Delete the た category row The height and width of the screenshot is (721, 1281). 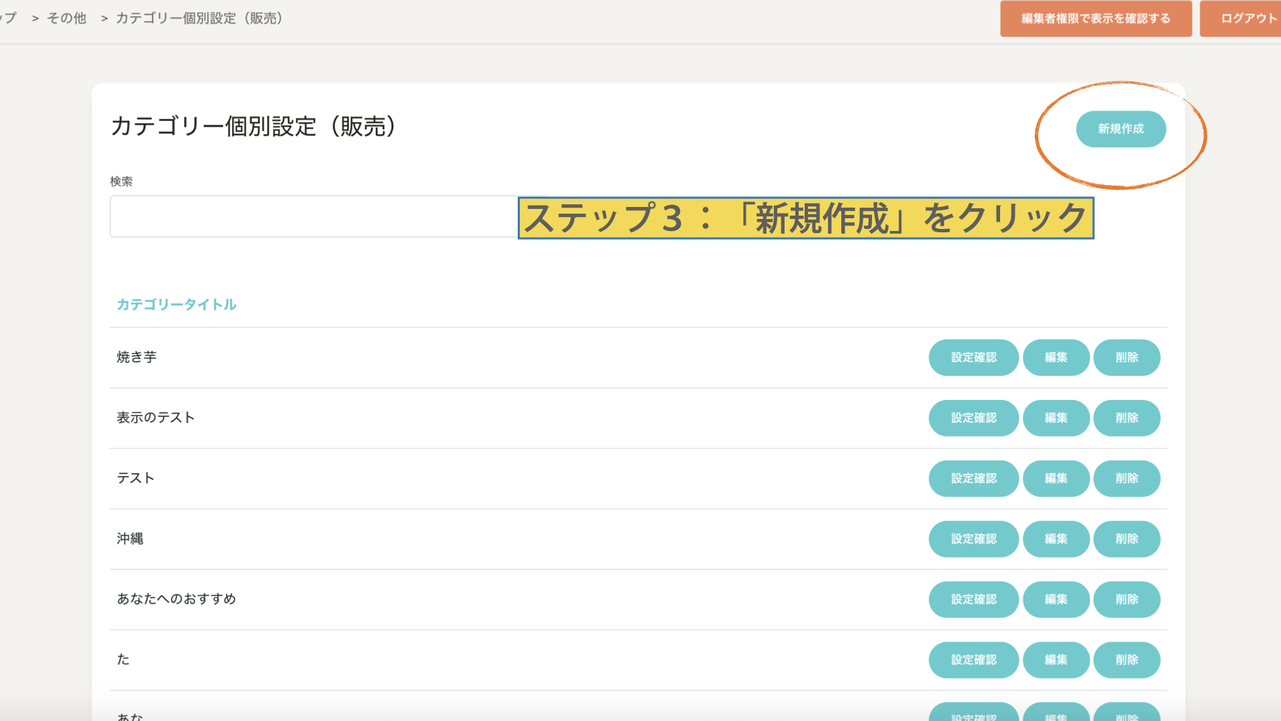(1126, 660)
